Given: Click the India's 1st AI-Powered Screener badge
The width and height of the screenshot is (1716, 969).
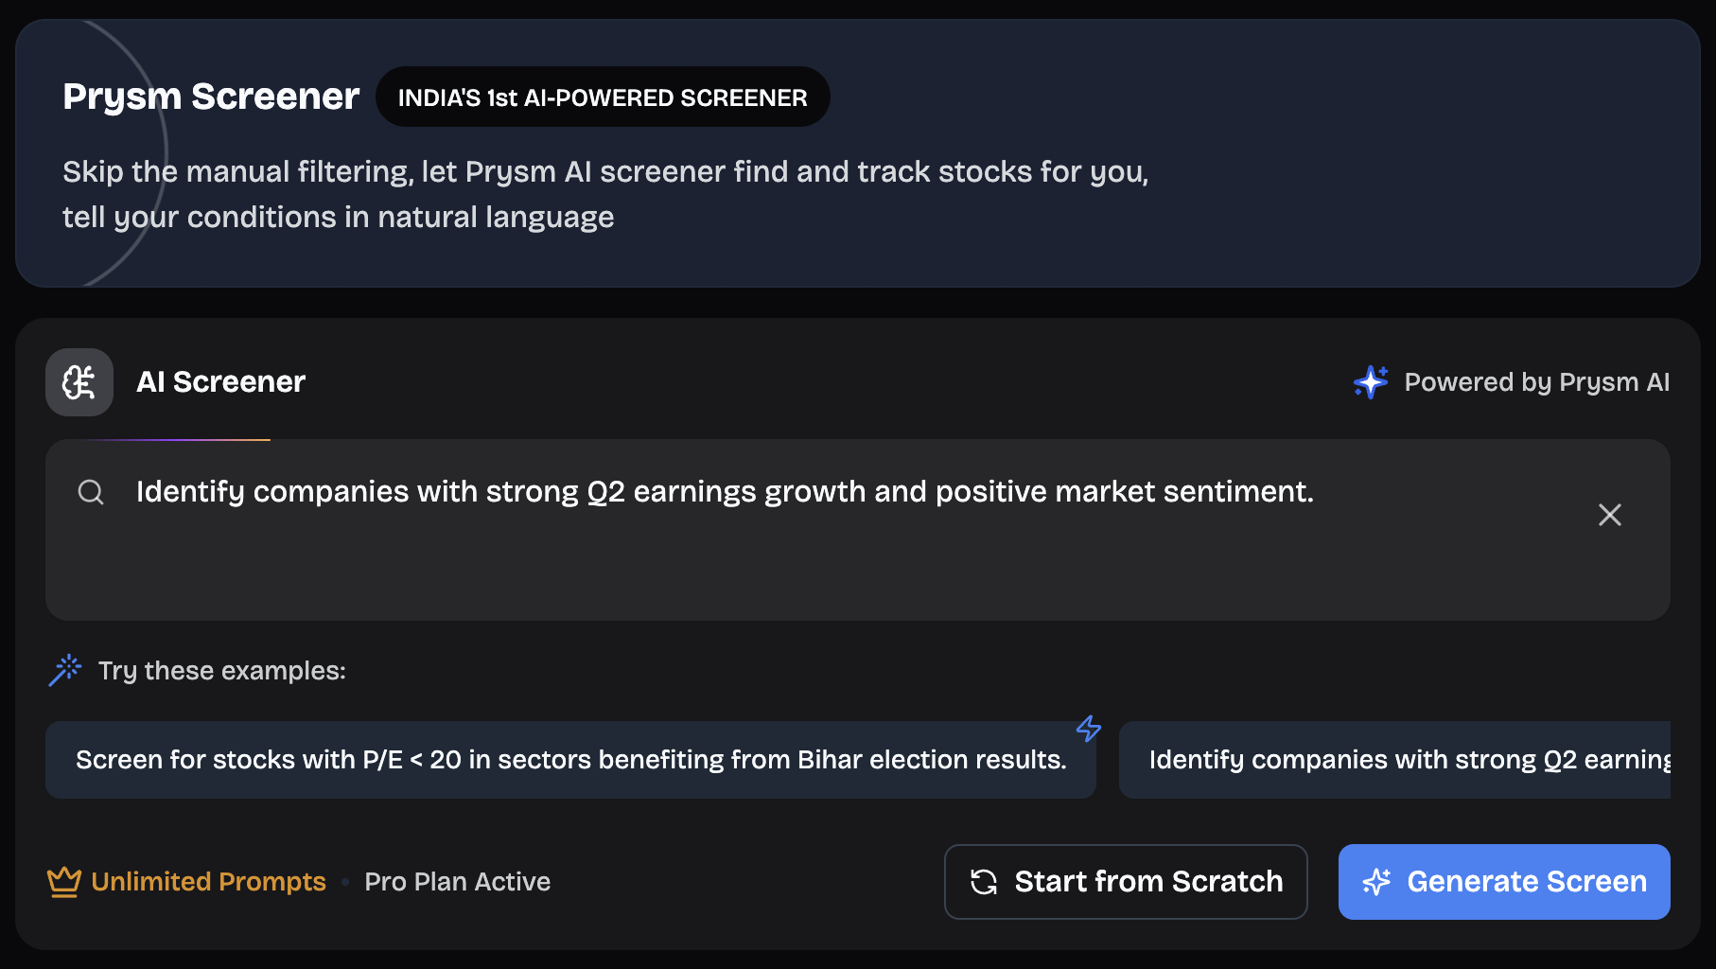Looking at the screenshot, I should (x=603, y=97).
